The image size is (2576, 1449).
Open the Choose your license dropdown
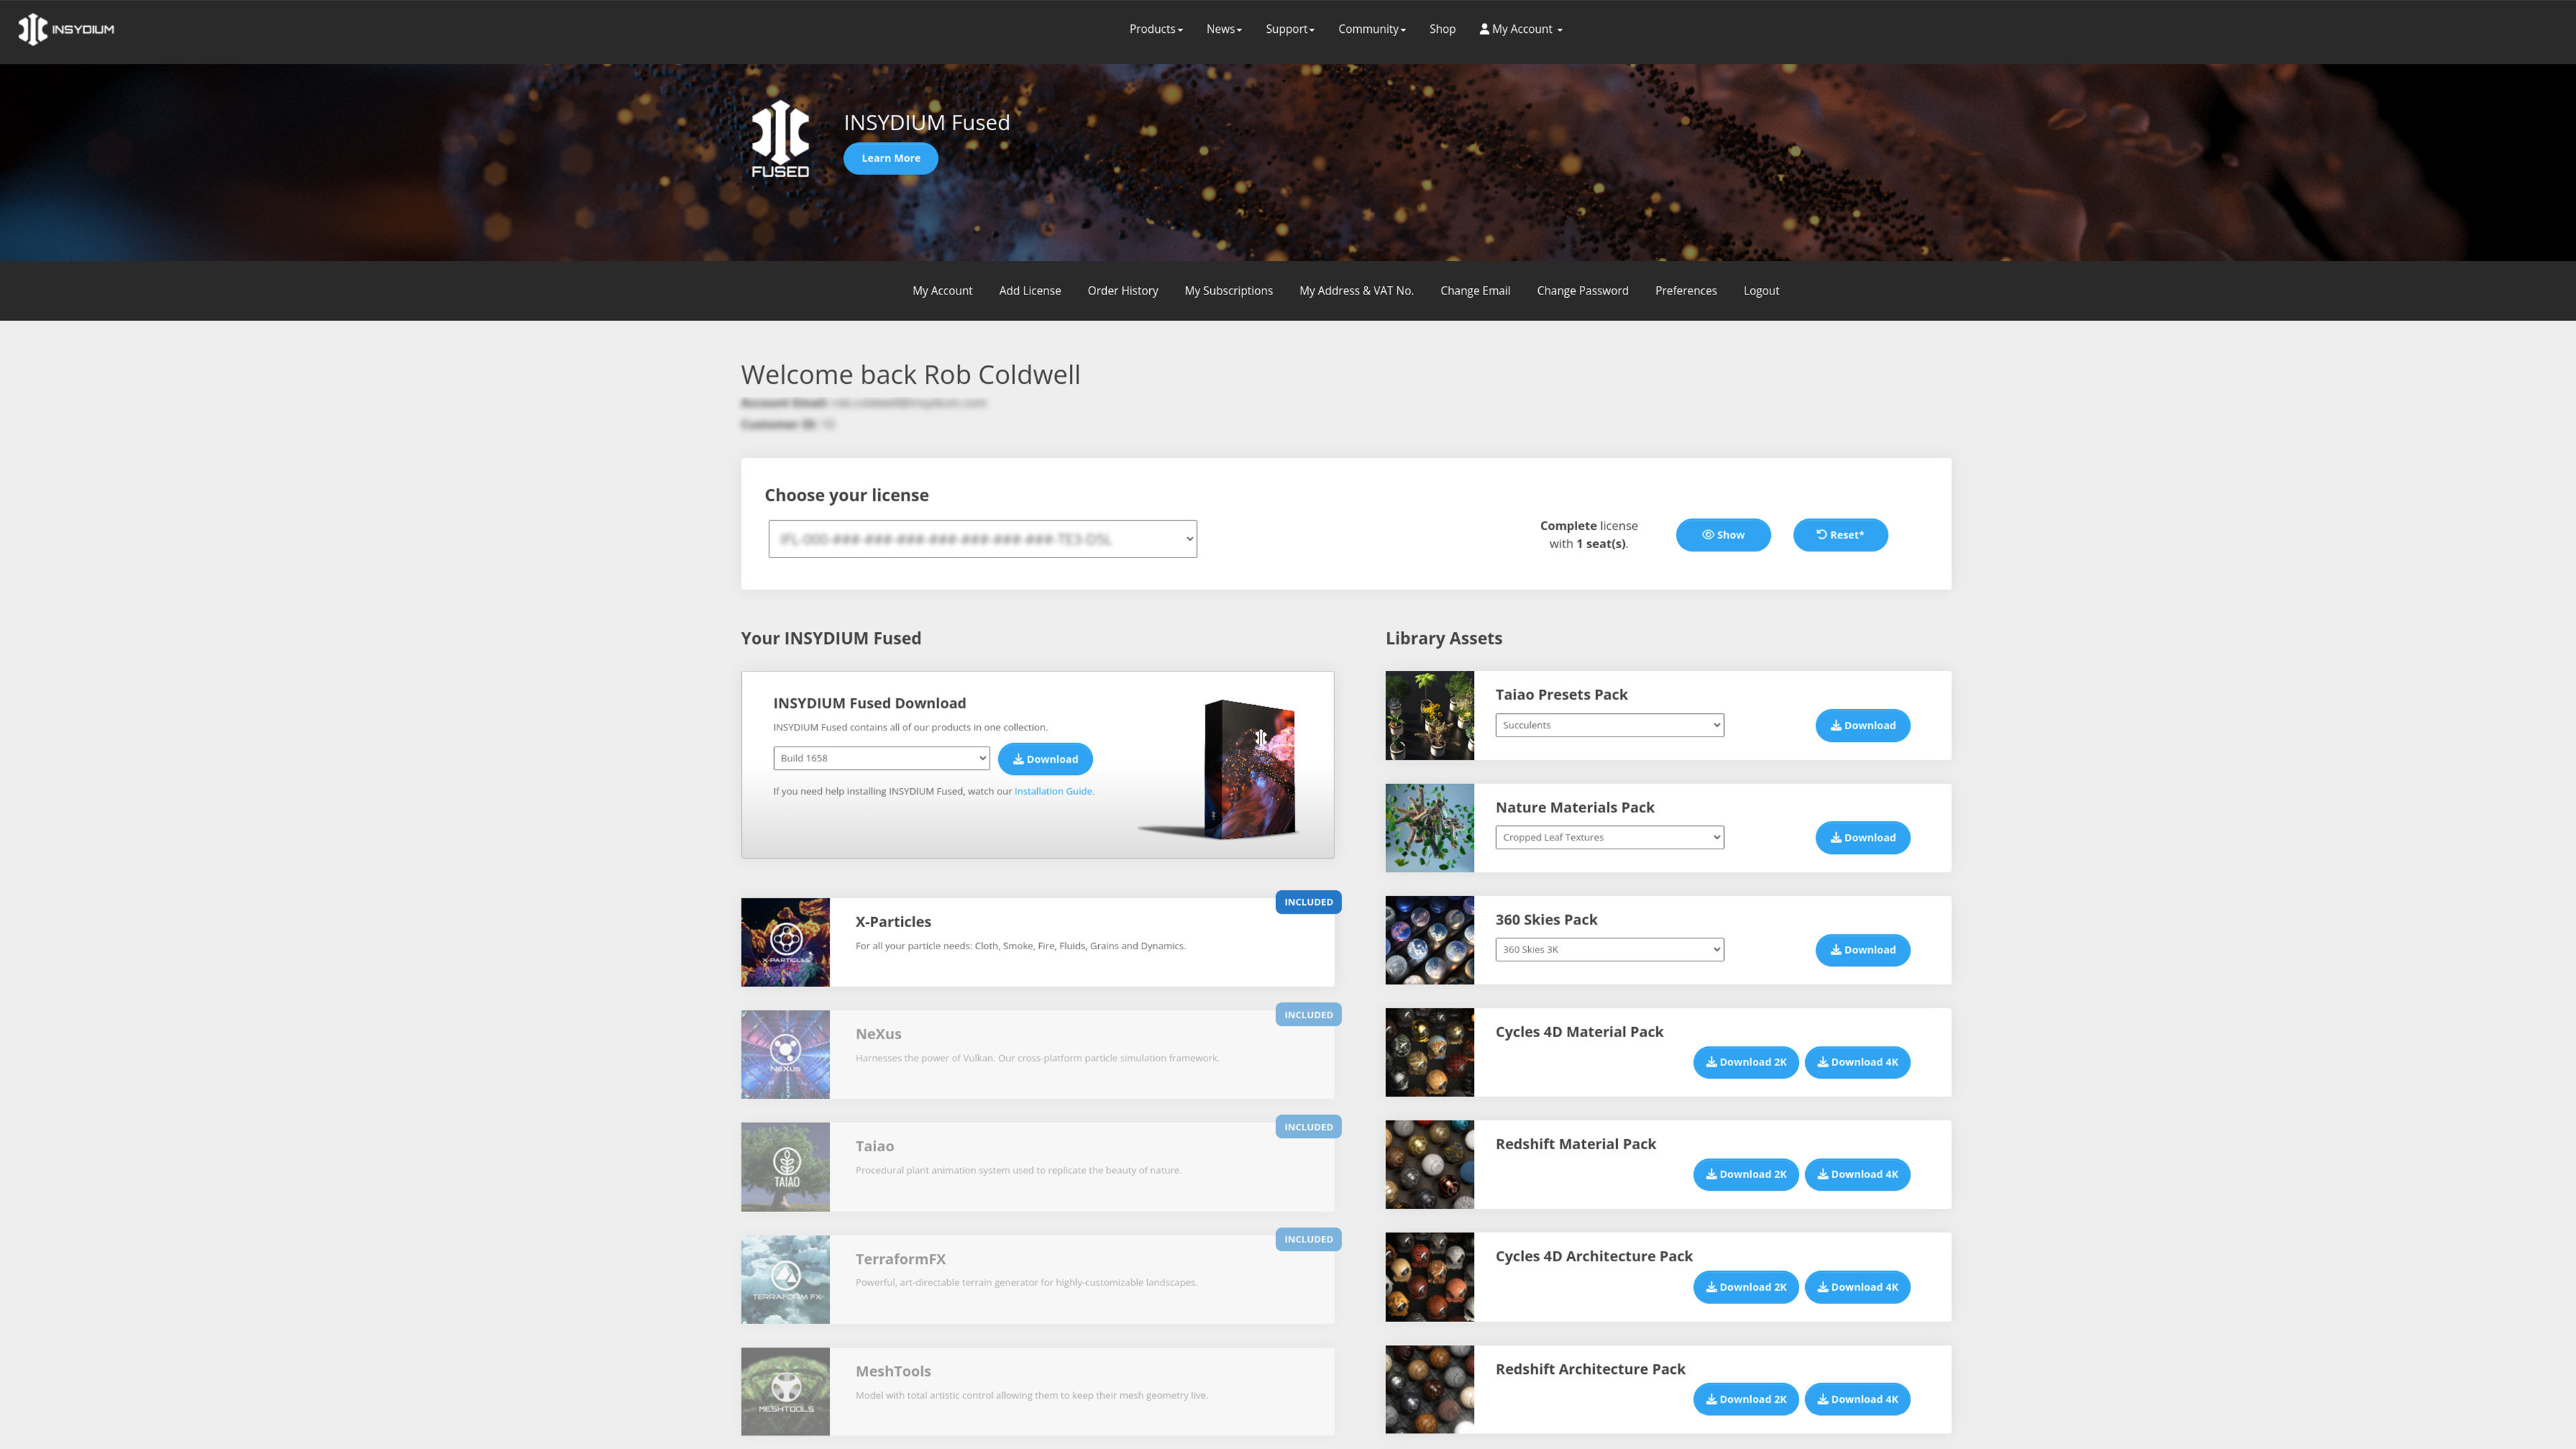click(982, 539)
